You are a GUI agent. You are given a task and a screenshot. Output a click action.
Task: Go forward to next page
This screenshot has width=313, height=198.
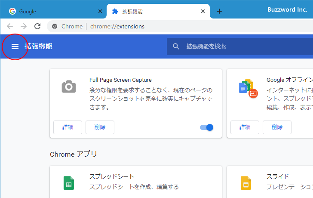click(x=24, y=26)
